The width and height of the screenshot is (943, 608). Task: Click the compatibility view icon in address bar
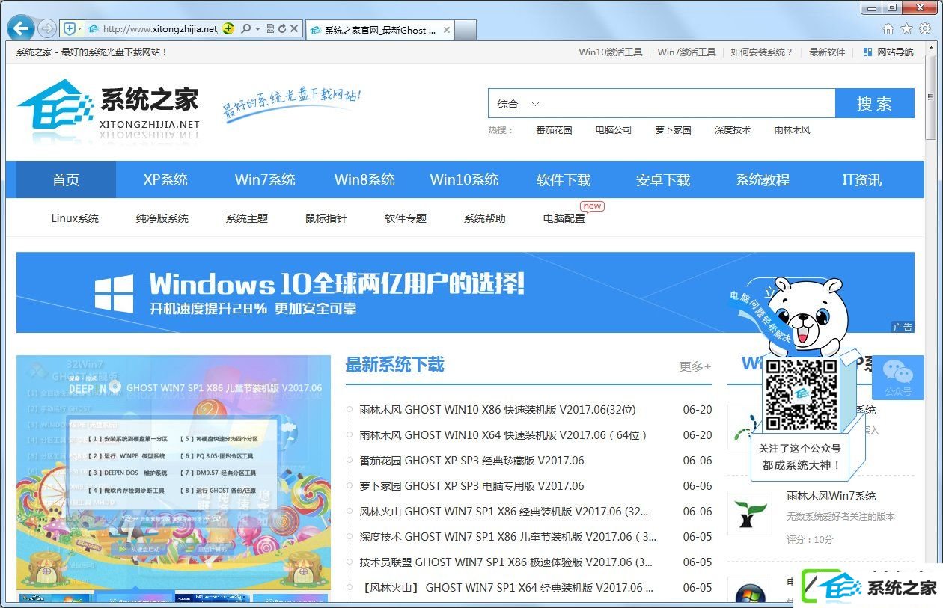pos(270,29)
